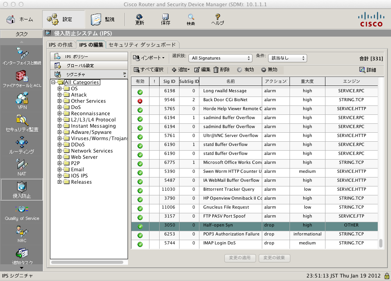Toggle enabled status of Swen Worm HTTP Counter
The height and width of the screenshot is (281, 391).
[x=140, y=173]
